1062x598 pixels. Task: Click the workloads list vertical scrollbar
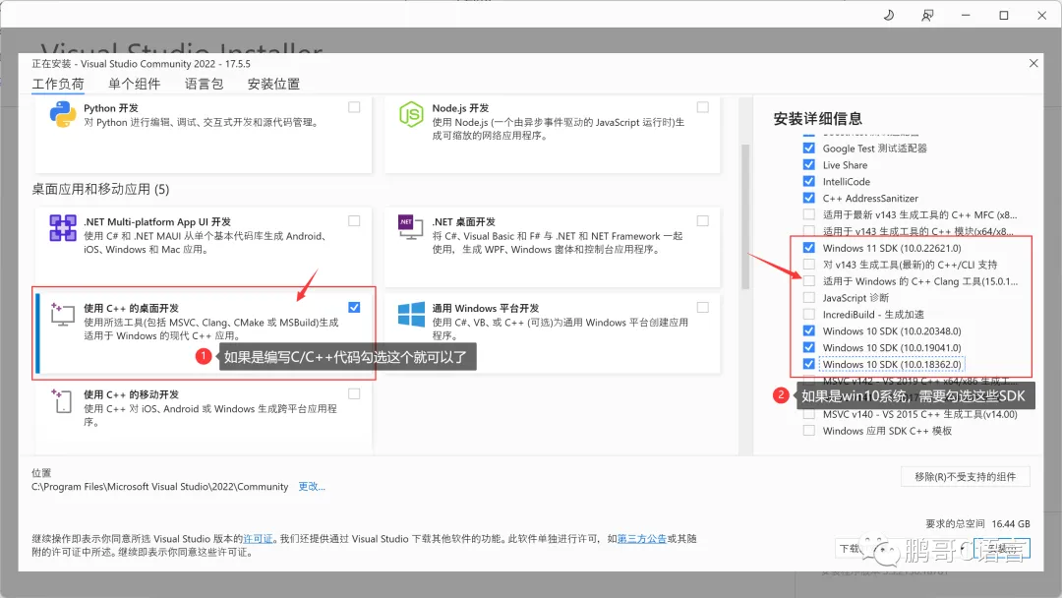(745, 216)
